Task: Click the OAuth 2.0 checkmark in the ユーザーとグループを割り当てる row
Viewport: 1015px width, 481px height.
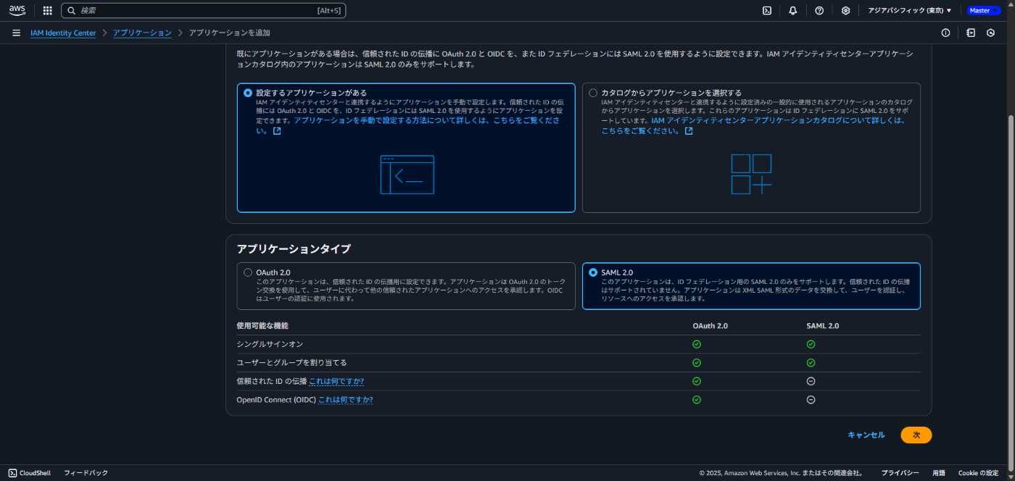Action: click(x=697, y=362)
